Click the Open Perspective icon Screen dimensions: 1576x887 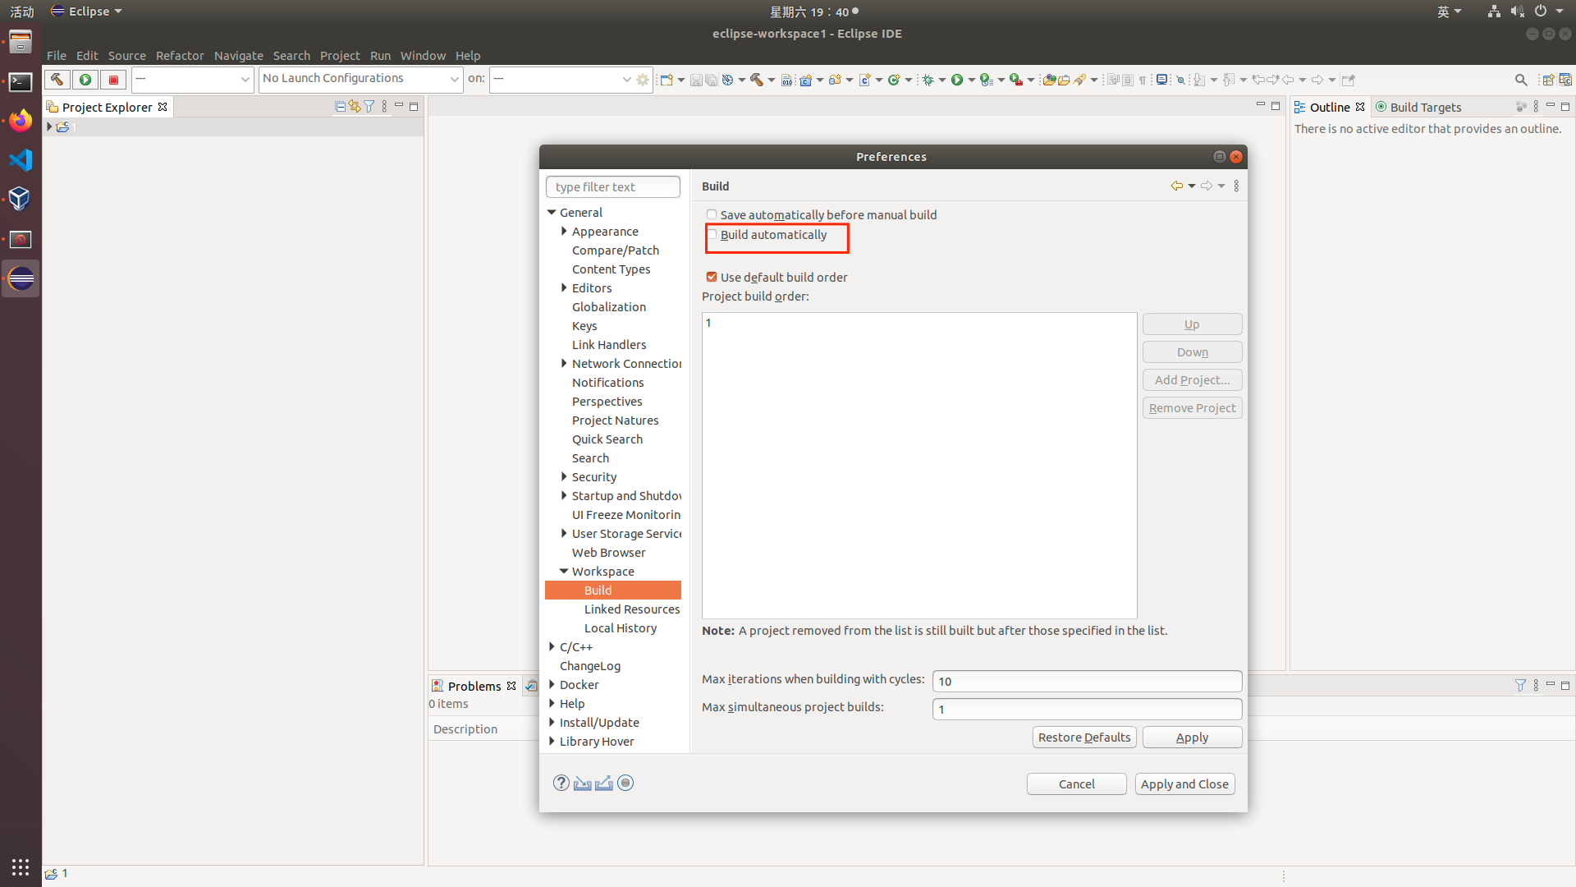[x=1548, y=80]
